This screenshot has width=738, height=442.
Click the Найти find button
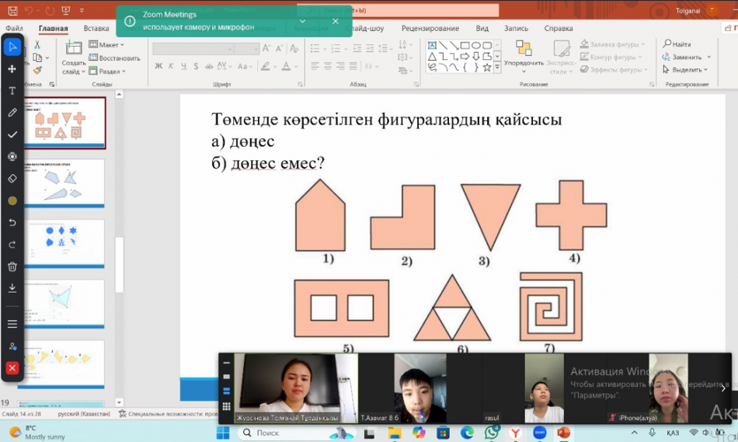coord(677,44)
